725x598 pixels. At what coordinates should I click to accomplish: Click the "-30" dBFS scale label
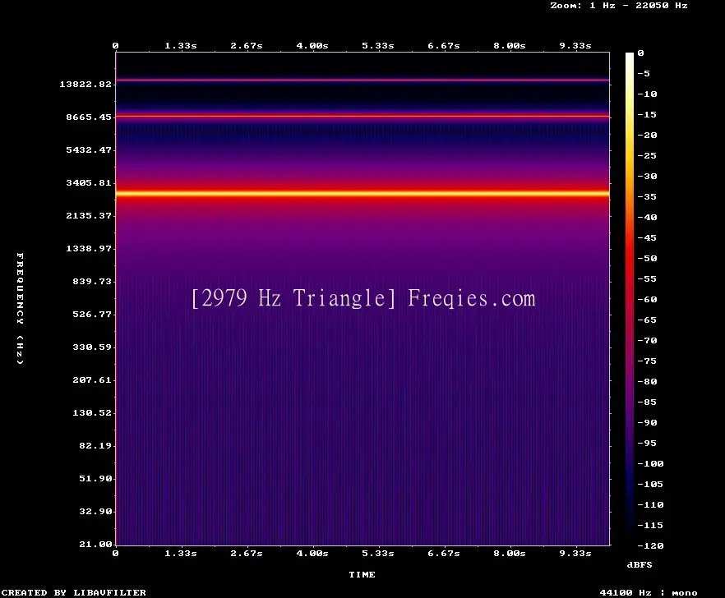pos(647,176)
